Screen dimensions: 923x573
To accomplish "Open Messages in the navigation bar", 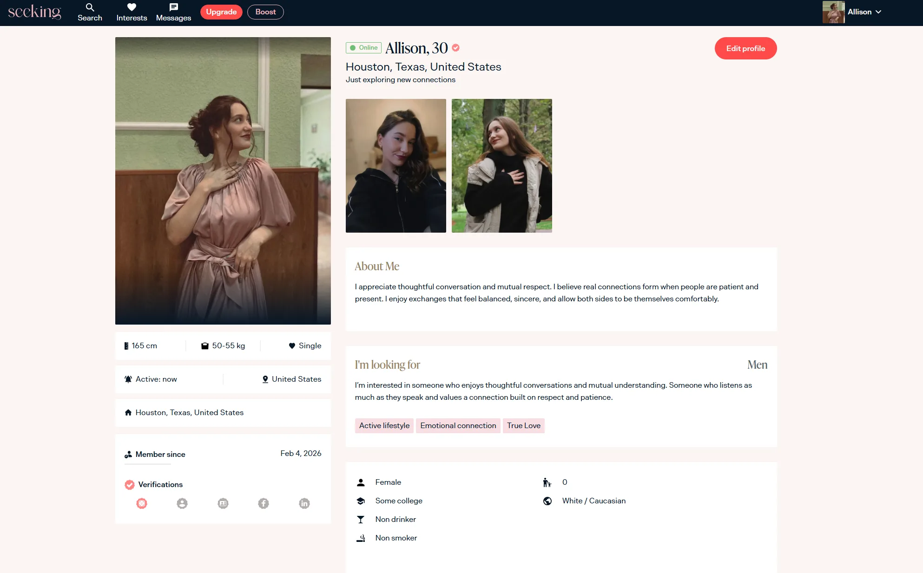I will click(173, 12).
